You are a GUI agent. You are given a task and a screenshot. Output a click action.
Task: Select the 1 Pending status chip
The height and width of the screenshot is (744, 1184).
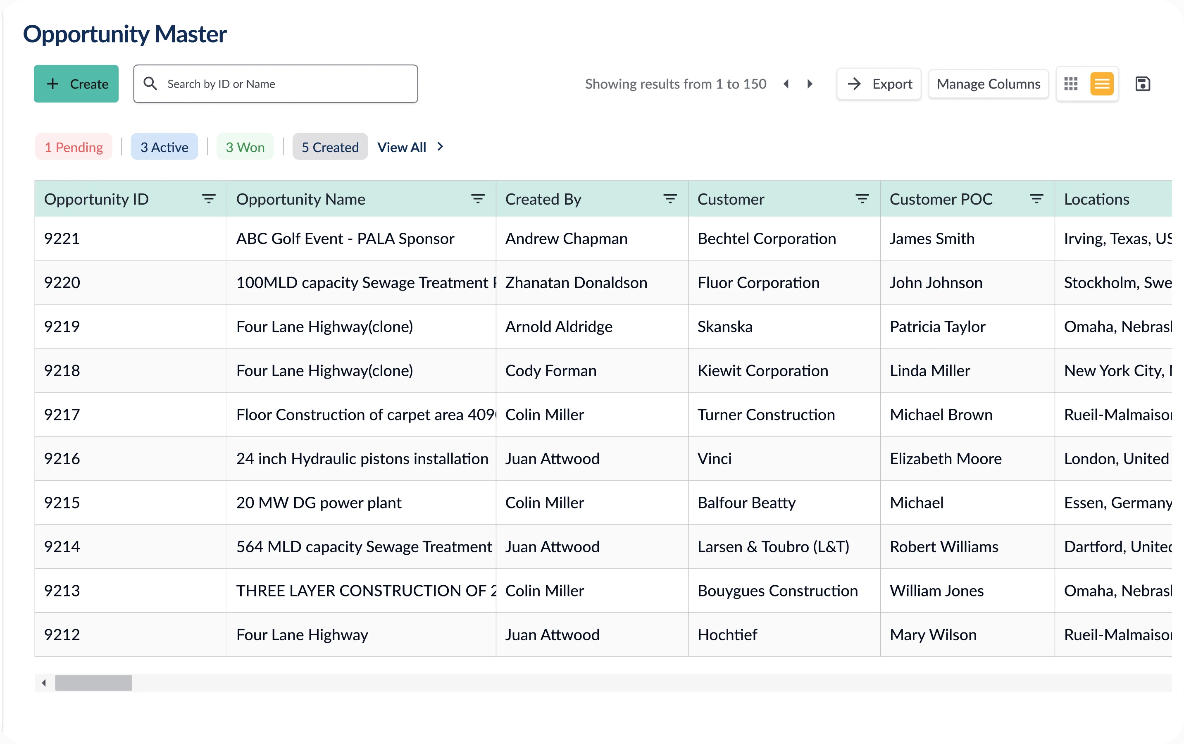[74, 147]
